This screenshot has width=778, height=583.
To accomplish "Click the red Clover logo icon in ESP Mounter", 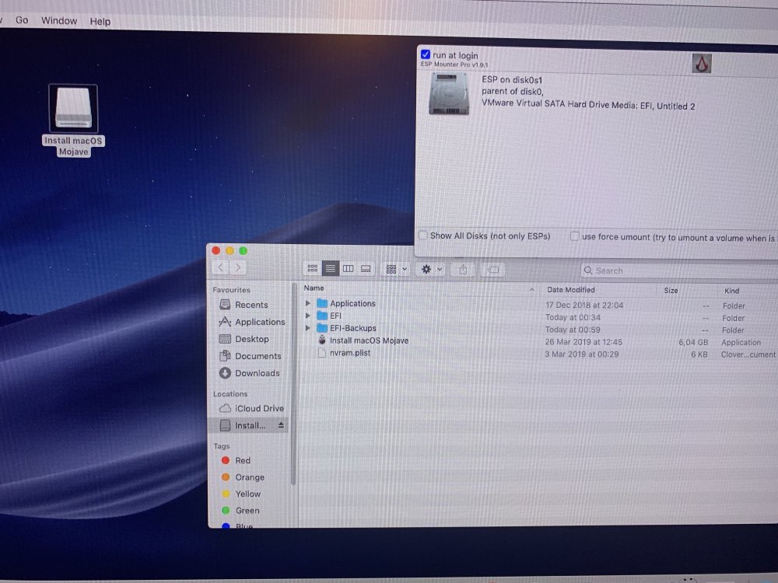I will 702,64.
